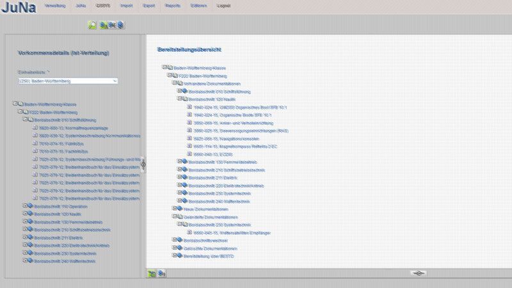Click the cube icon of Bordabschnitt 110 Operation
The image size is (512, 288).
click(30, 205)
